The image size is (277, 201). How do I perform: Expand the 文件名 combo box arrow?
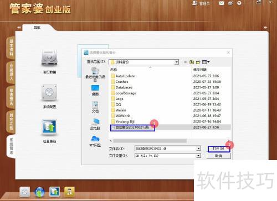point(198,149)
